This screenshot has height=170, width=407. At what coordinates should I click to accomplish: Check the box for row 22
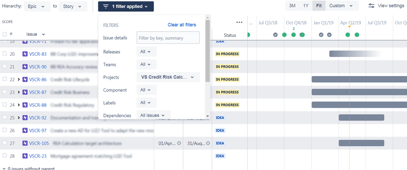(x=4, y=79)
